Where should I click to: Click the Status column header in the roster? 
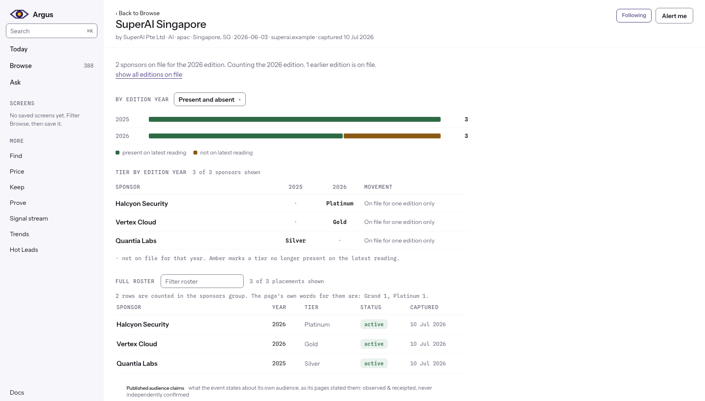click(x=371, y=307)
